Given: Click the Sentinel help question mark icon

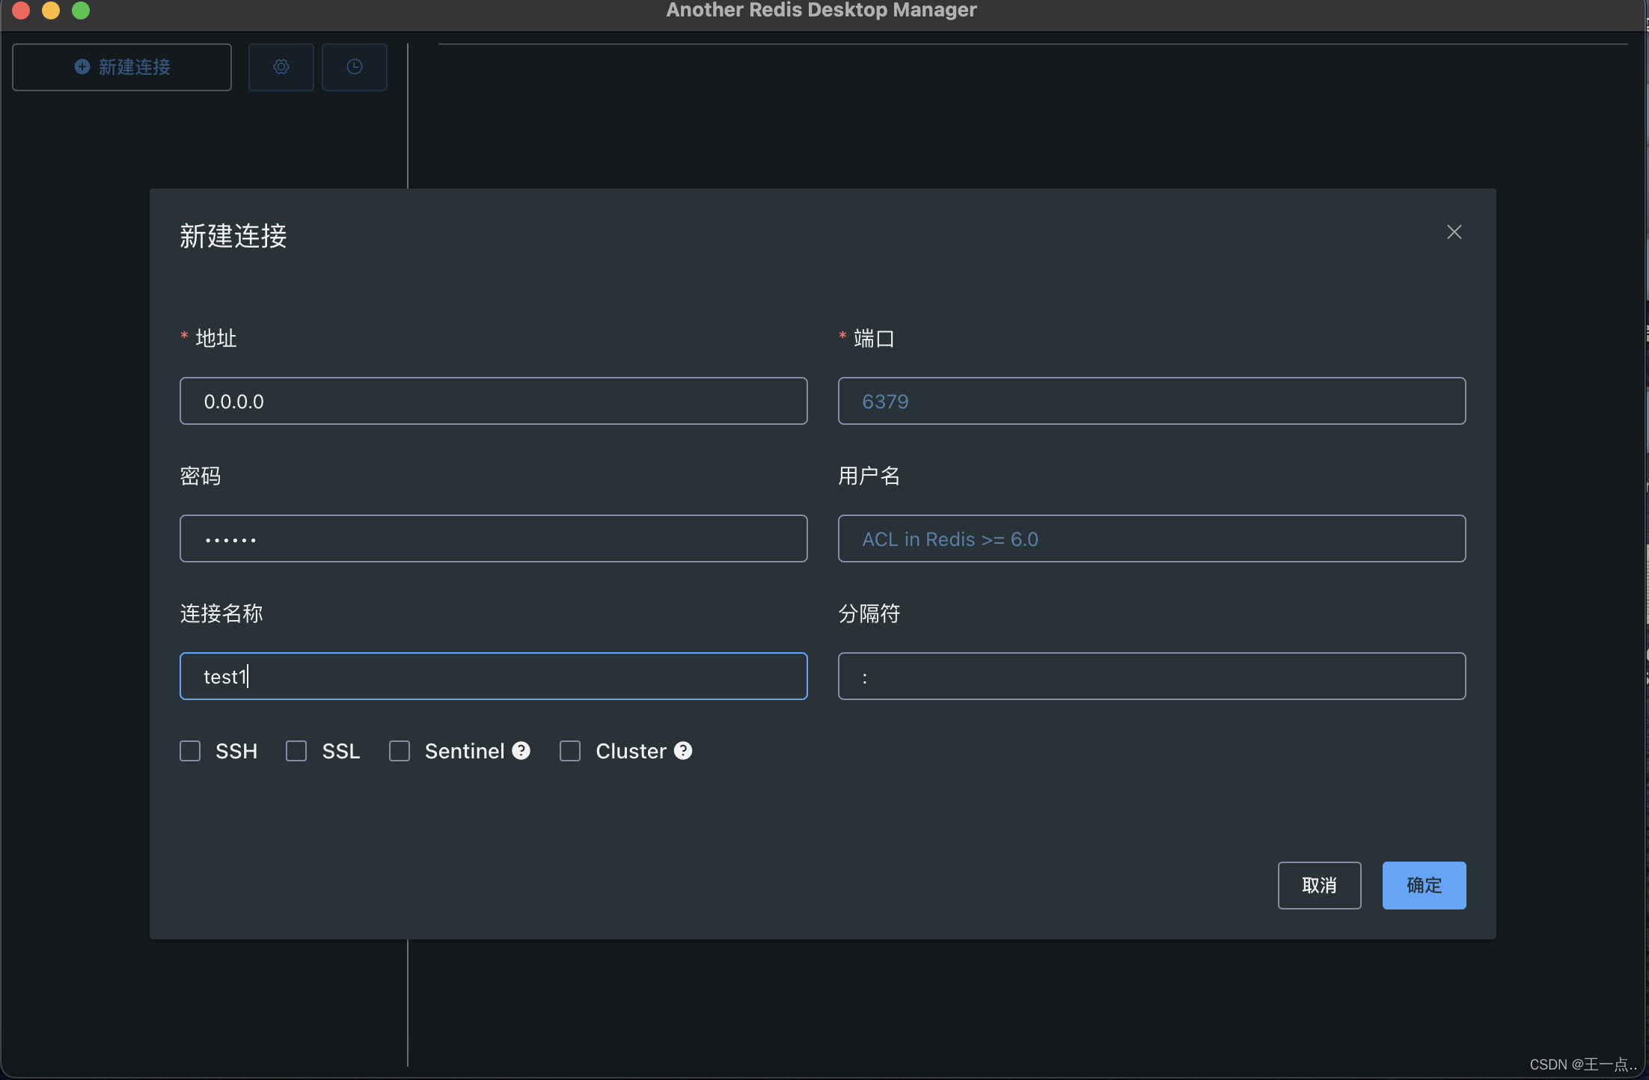Looking at the screenshot, I should (x=521, y=750).
